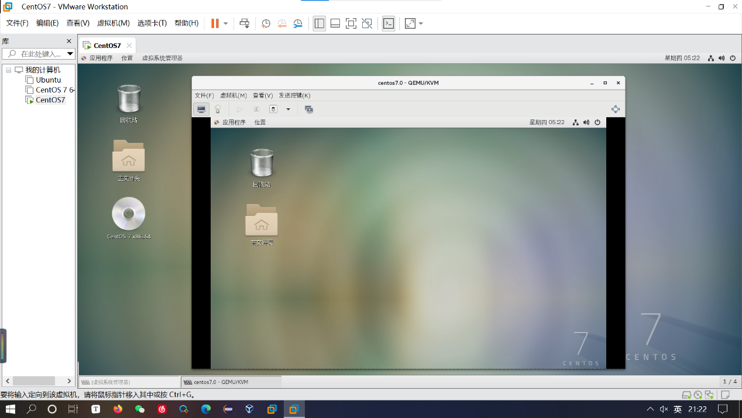This screenshot has width=742, height=418.
Task: Click nested guest network icon
Action: pyautogui.click(x=576, y=122)
